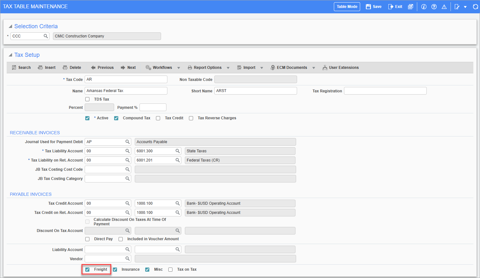Viewport: 480px width, 278px height.
Task: Open JB Tax Costing Category lookup
Action: (127, 179)
